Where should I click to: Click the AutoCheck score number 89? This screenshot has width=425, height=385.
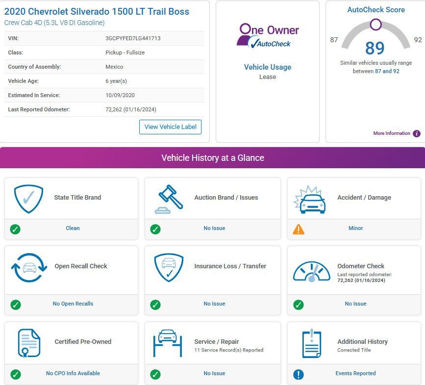pos(375,48)
